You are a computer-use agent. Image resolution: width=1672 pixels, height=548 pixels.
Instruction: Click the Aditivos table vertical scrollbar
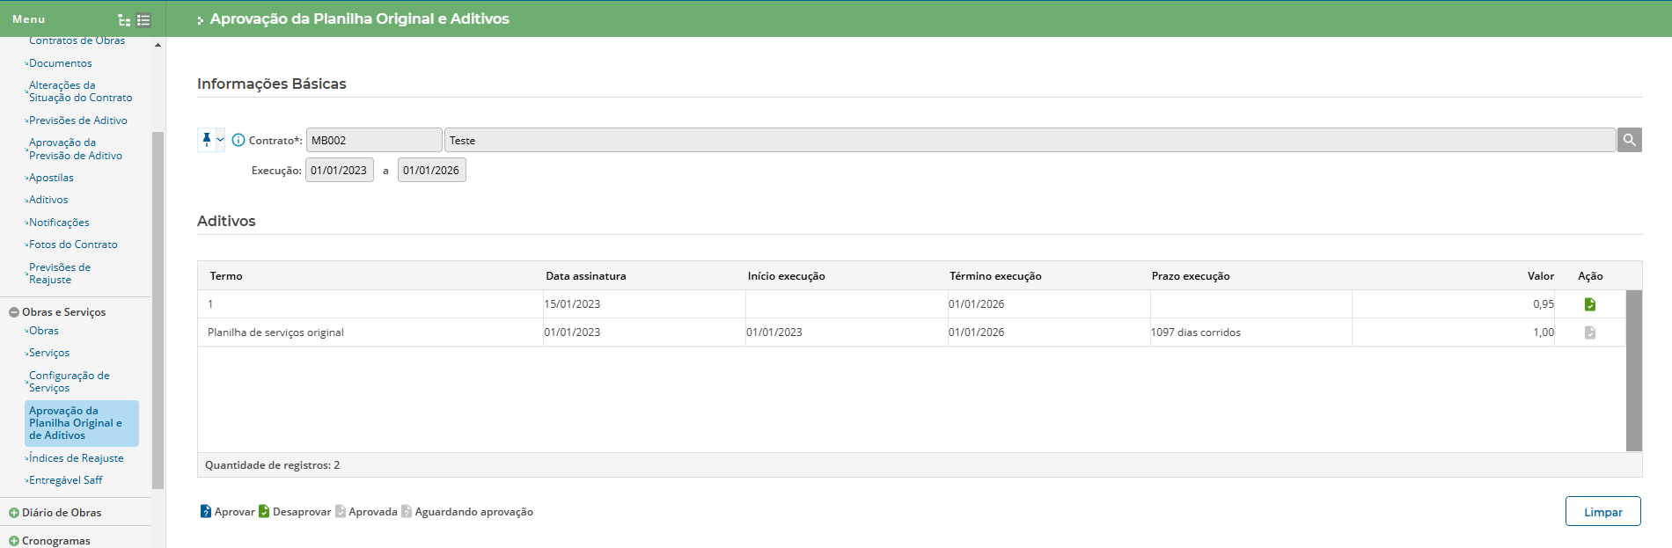[1633, 369]
